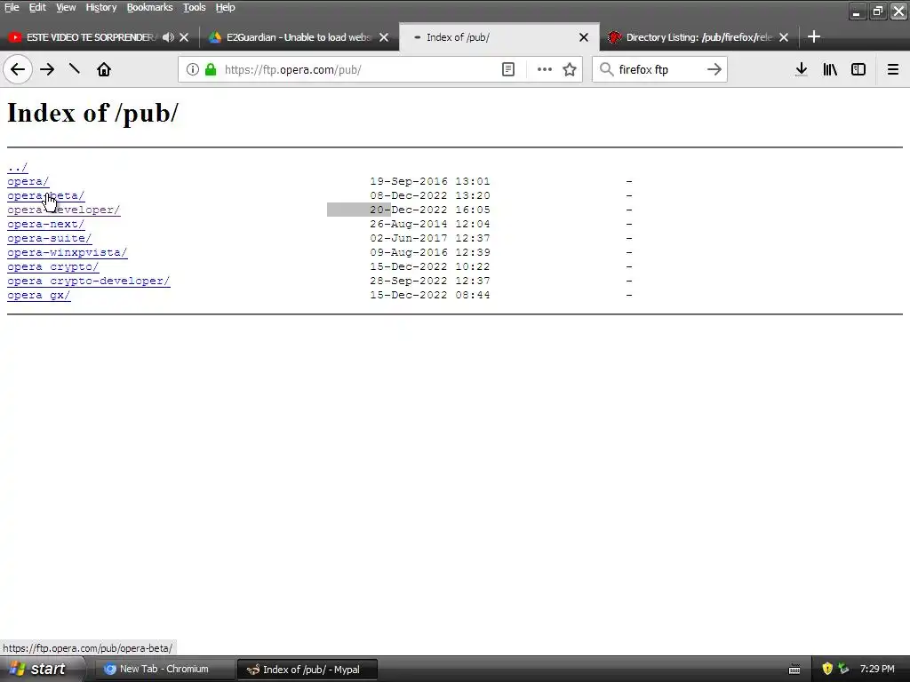The height and width of the screenshot is (682, 910).
Task: Open the History menu
Action: [101, 7]
